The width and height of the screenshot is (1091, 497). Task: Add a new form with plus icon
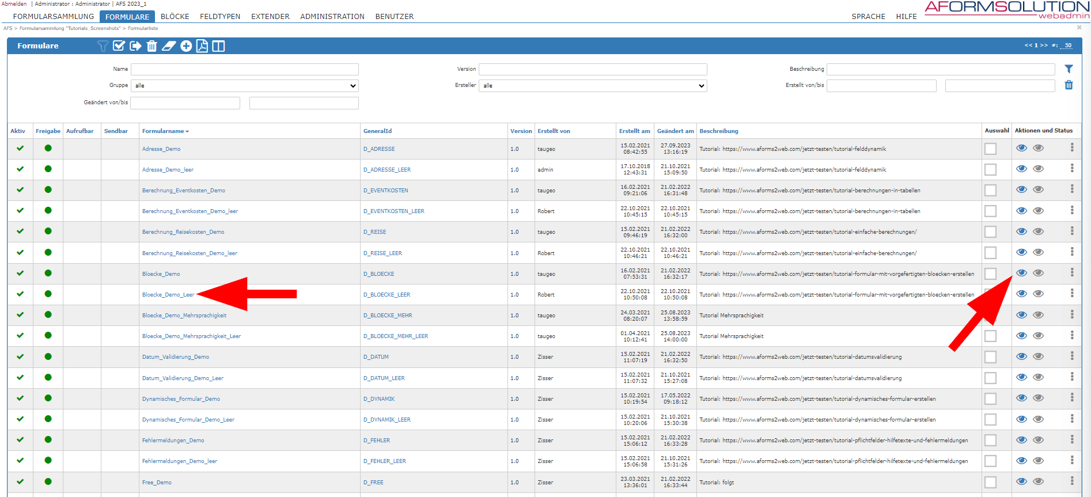coord(186,46)
